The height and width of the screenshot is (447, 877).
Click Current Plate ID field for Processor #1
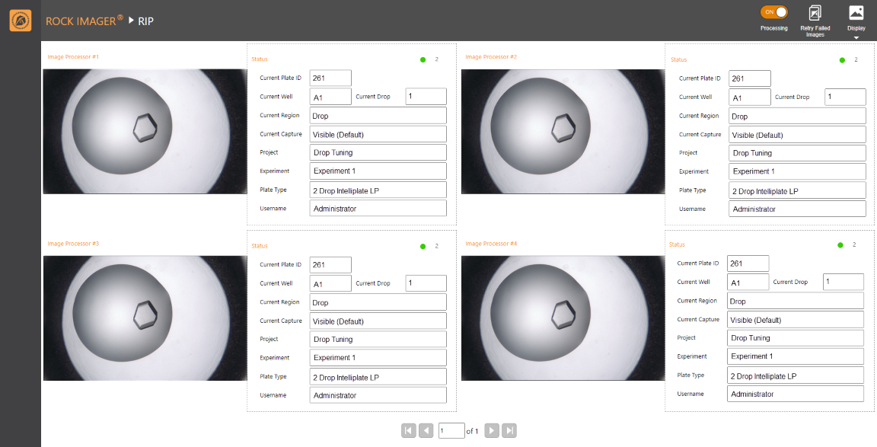pyautogui.click(x=330, y=78)
